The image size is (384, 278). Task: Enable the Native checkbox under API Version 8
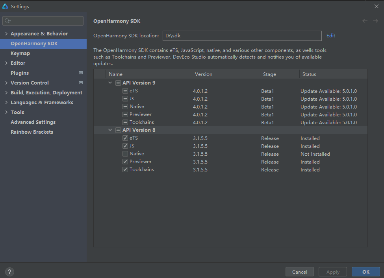125,154
